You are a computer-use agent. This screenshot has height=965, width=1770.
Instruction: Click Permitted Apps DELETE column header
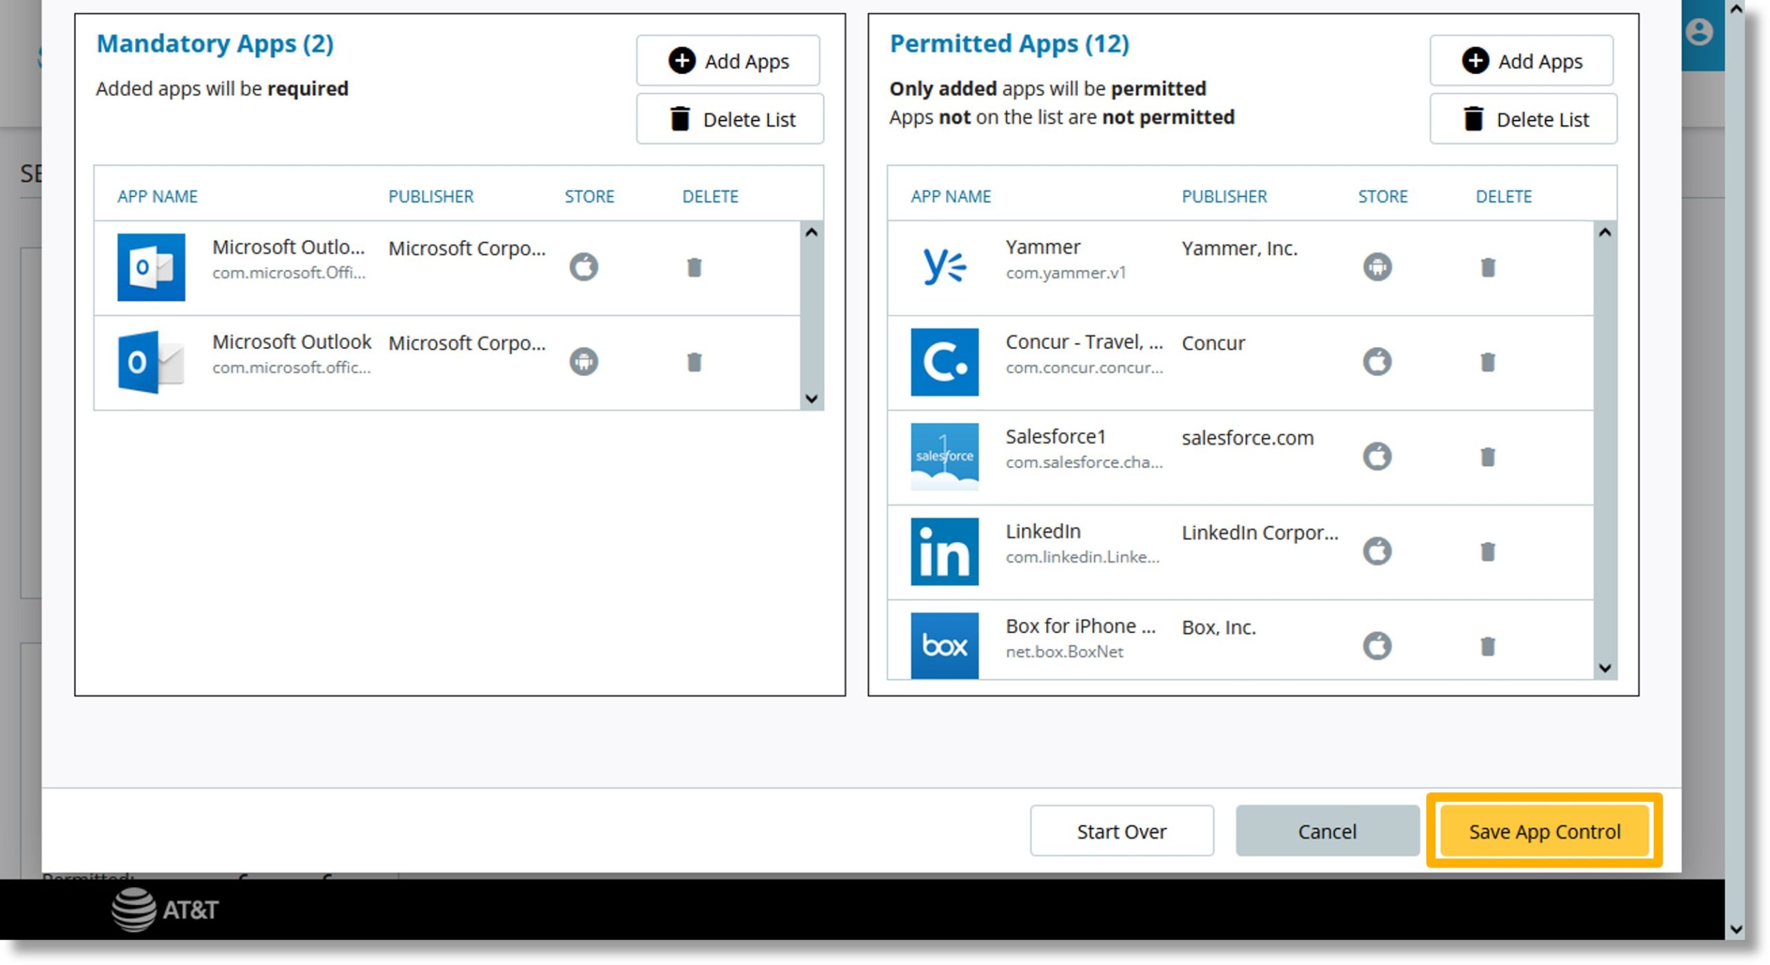click(1504, 196)
